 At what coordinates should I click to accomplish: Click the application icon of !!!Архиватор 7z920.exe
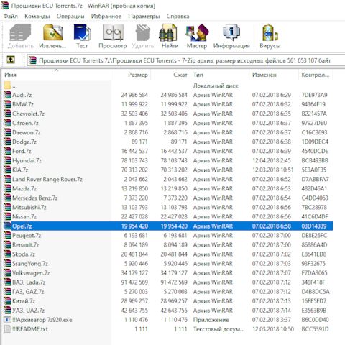[x=7, y=320]
